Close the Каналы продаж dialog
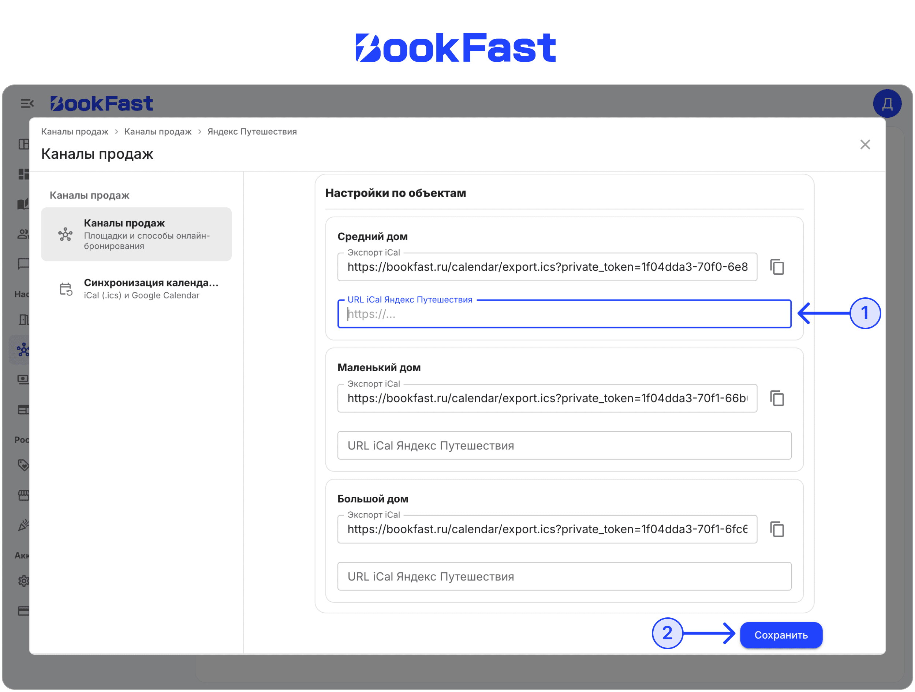 pos(865,145)
